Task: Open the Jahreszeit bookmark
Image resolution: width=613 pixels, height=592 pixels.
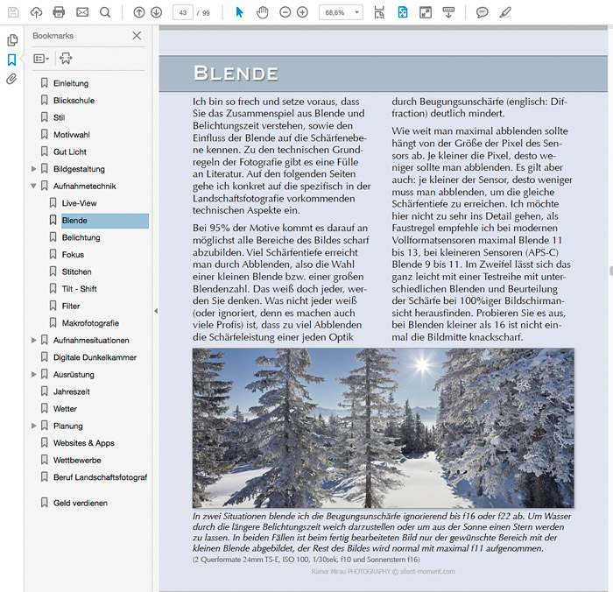Action: point(72,391)
